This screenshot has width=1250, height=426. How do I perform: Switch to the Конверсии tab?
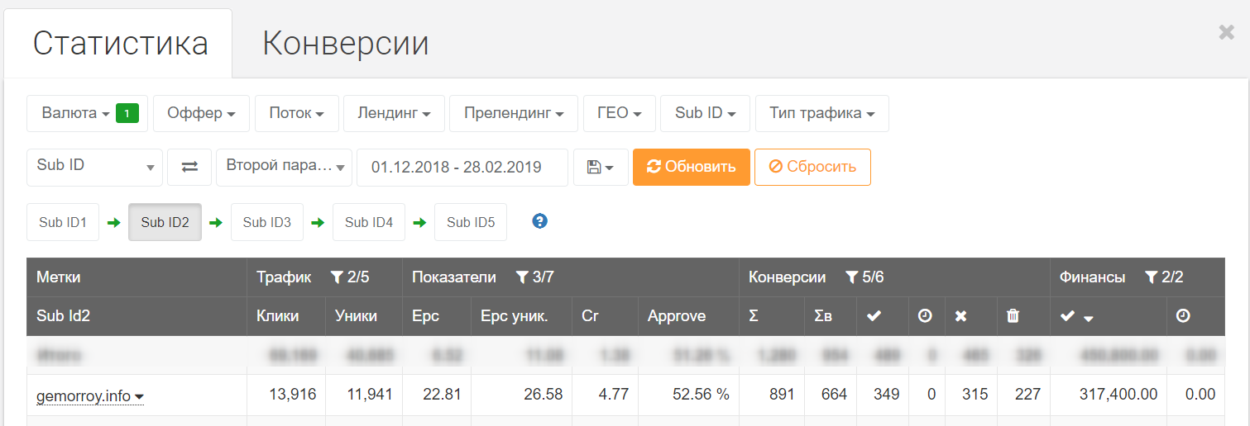click(345, 43)
